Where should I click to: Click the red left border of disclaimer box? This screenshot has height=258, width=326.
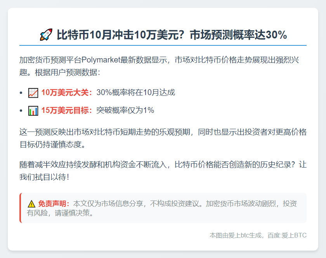[x=20, y=208]
